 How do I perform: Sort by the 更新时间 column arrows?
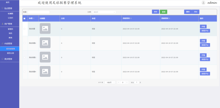(170, 19)
